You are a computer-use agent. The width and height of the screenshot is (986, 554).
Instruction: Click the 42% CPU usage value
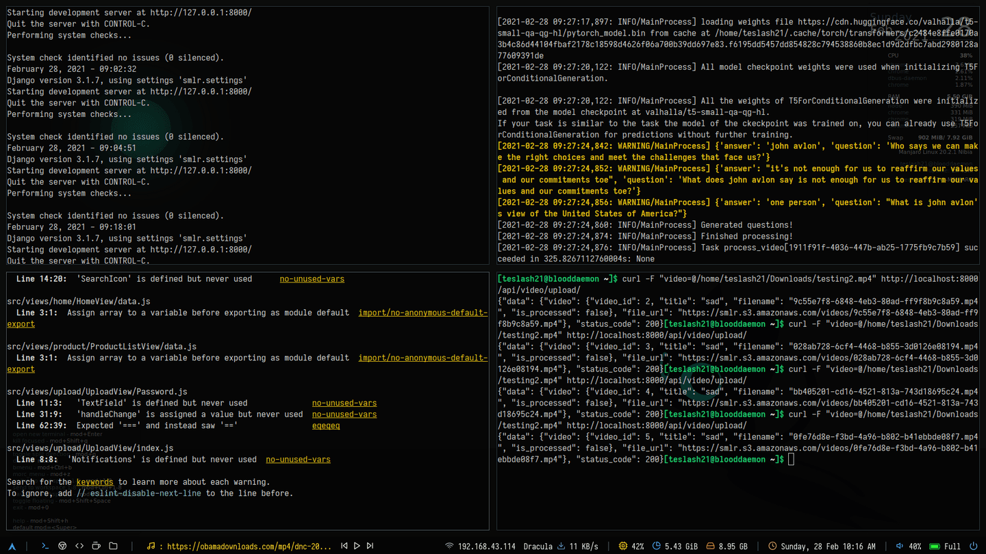tap(637, 546)
